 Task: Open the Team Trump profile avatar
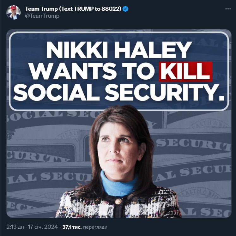13,12
